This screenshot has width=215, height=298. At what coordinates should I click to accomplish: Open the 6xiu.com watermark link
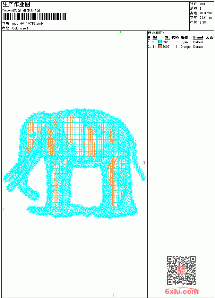181,291
